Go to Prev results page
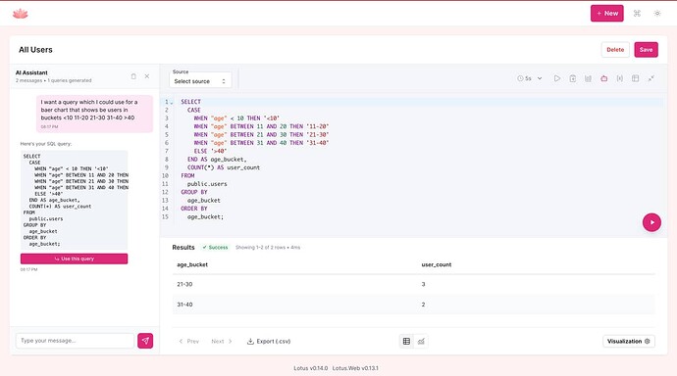The image size is (677, 376). [188, 341]
